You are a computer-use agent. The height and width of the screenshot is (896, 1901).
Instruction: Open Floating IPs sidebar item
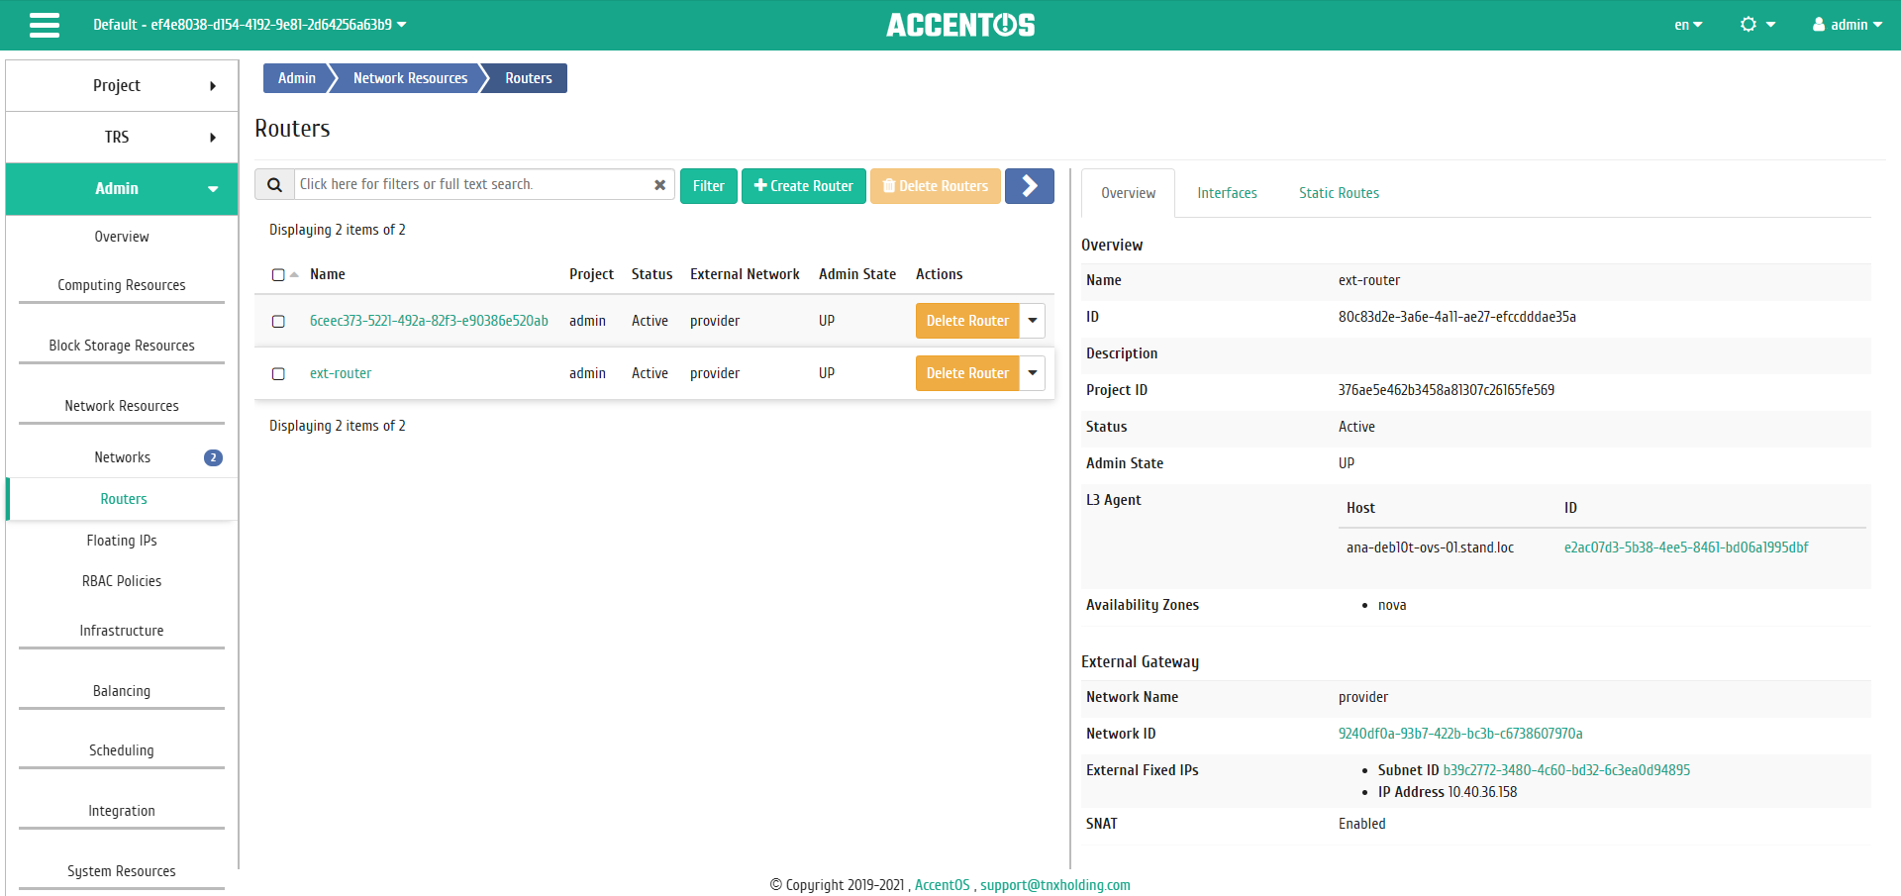(x=122, y=541)
